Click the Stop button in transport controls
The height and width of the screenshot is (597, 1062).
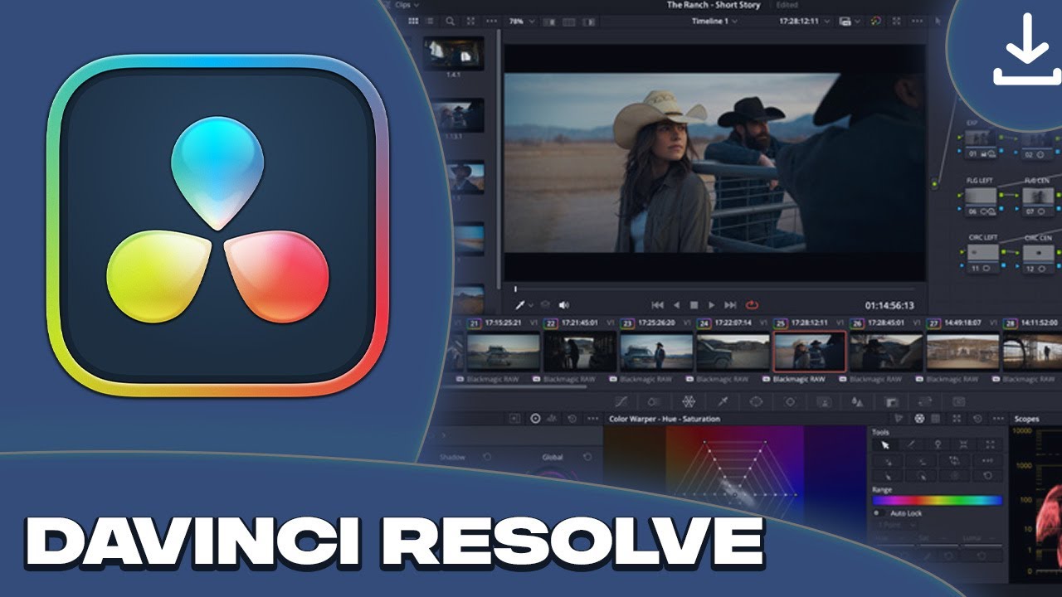coord(694,305)
